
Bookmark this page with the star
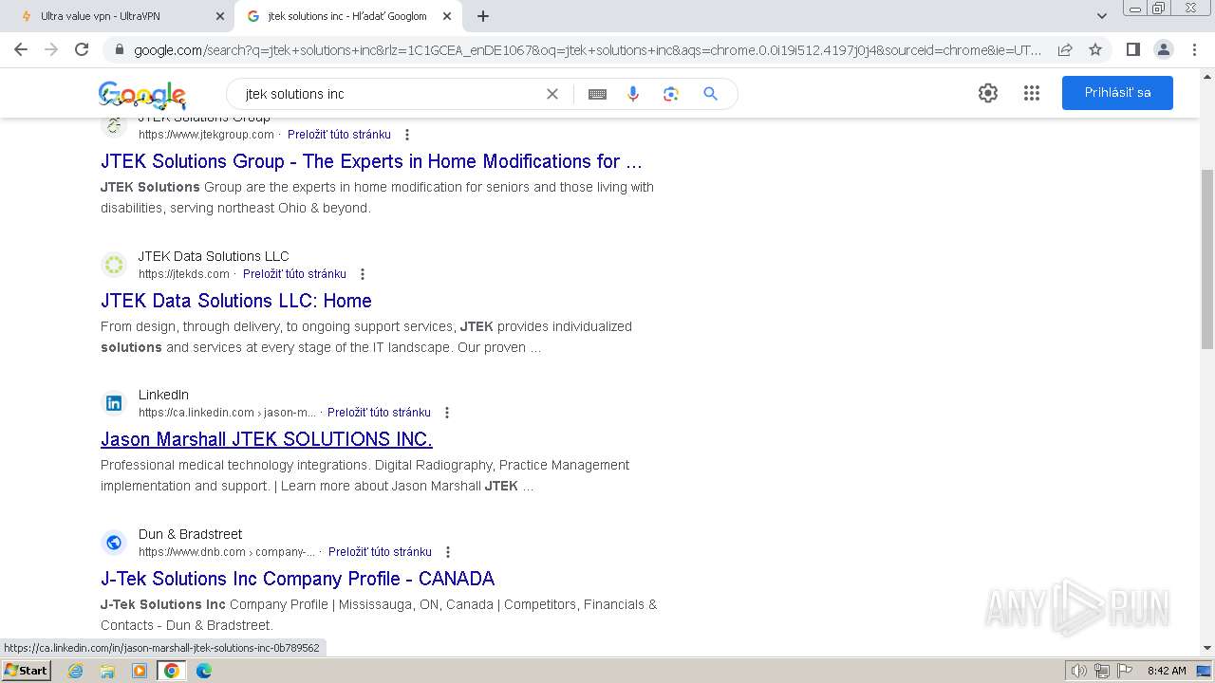coord(1095,49)
